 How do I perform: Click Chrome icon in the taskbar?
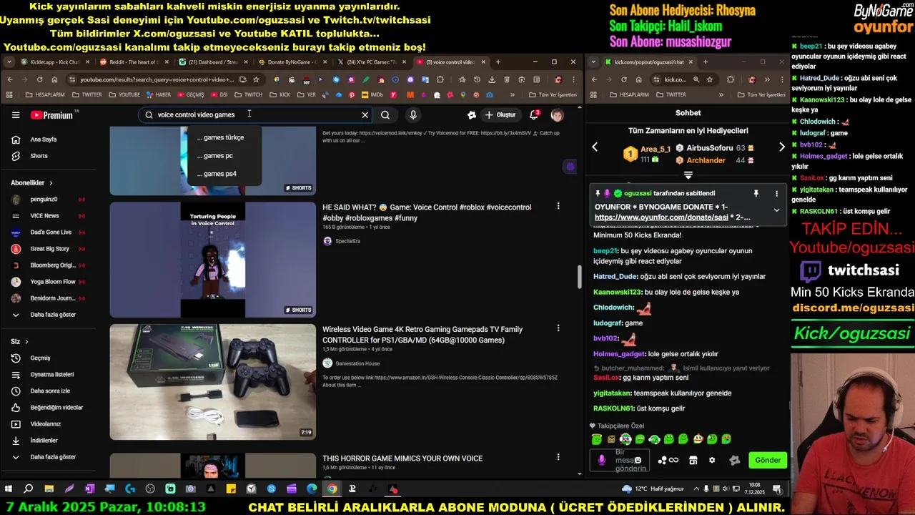(x=332, y=489)
